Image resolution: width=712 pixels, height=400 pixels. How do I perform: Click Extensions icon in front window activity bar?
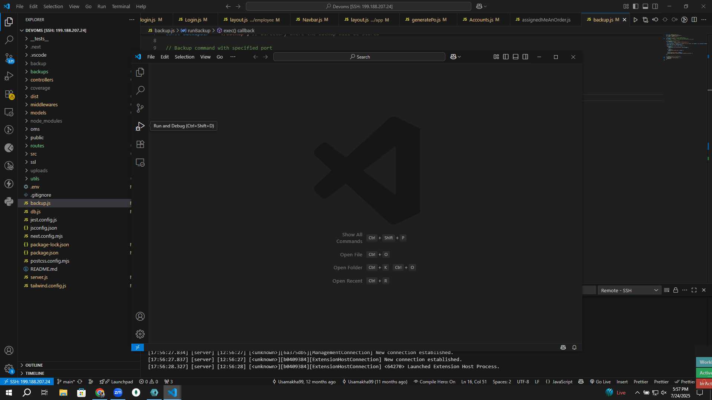[x=140, y=144]
